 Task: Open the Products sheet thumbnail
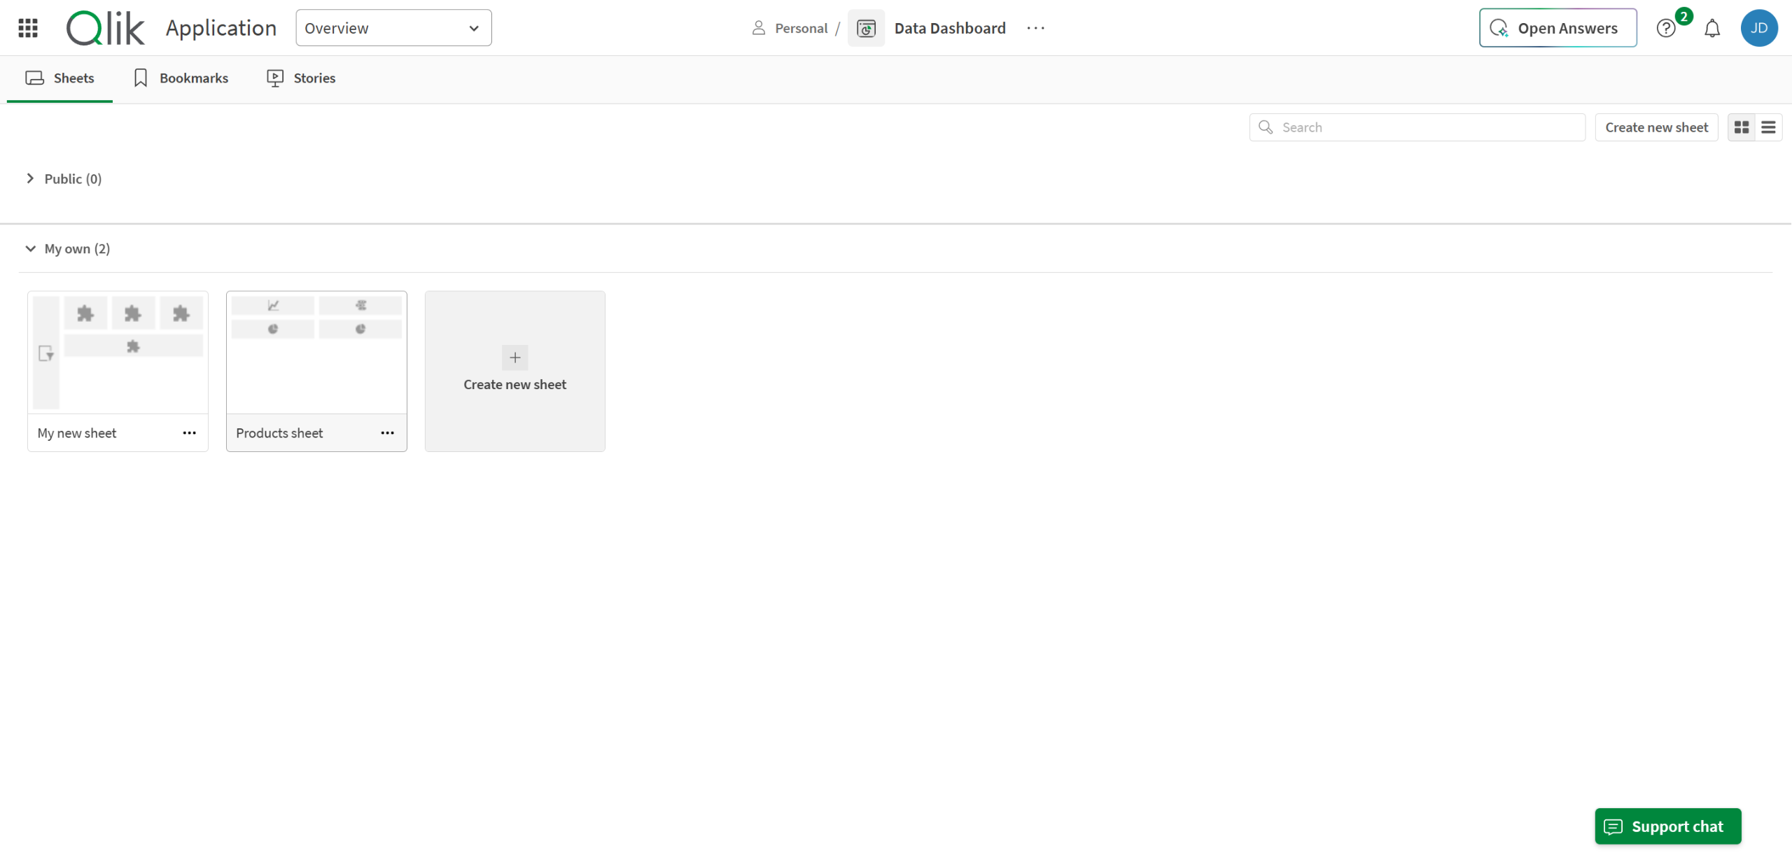click(x=316, y=353)
